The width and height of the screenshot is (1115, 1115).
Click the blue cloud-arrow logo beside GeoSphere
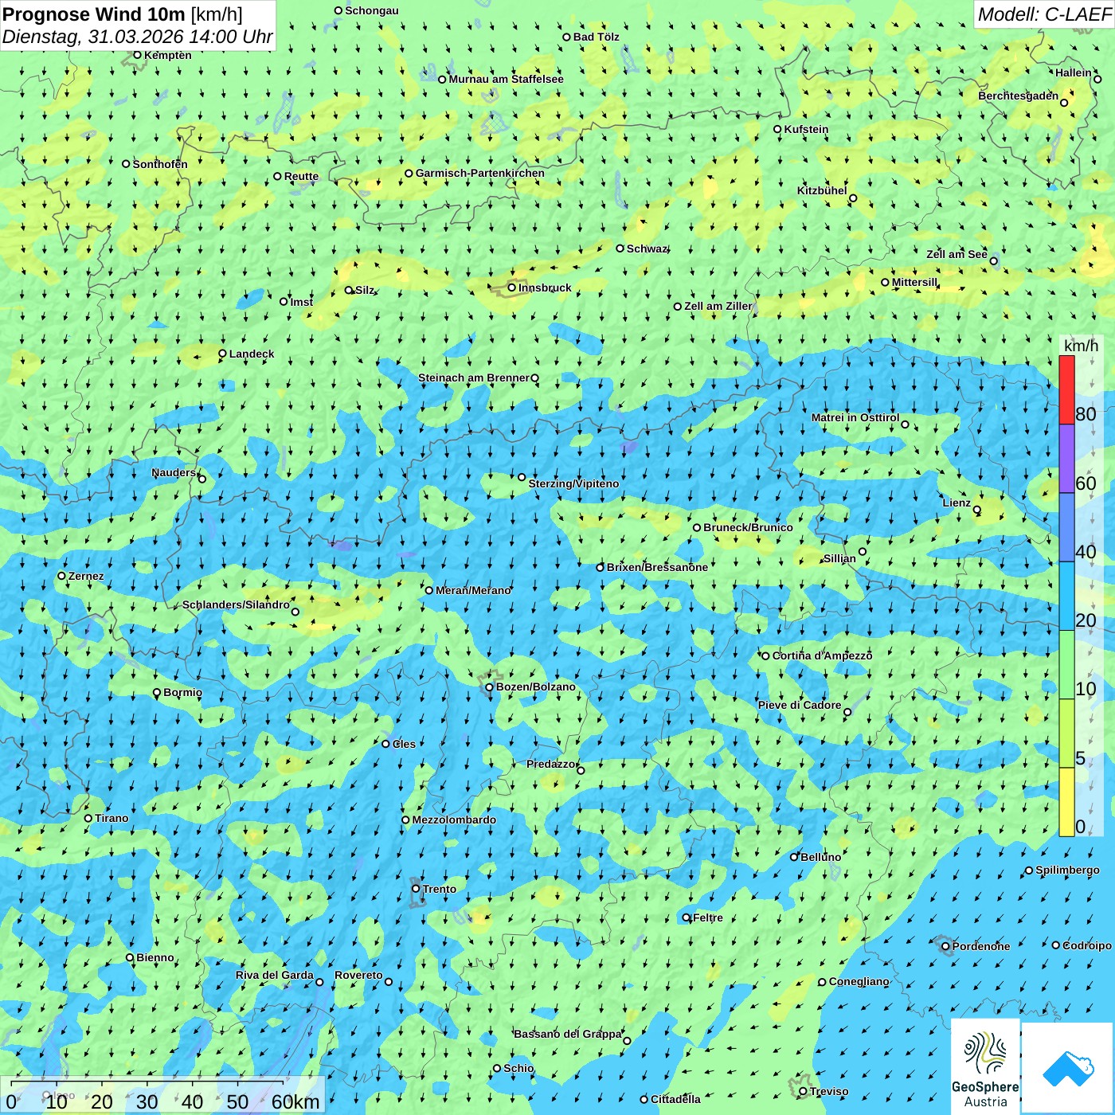pos(1068,1069)
